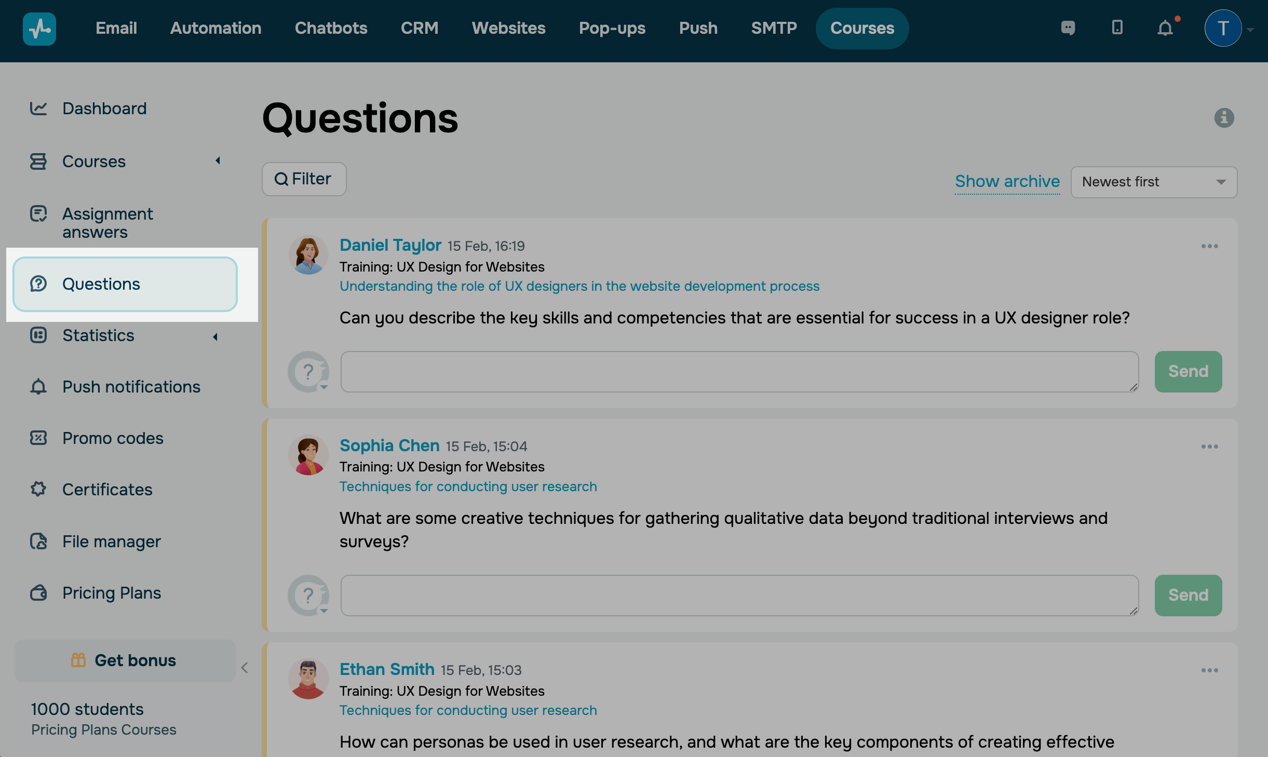The width and height of the screenshot is (1268, 757).
Task: Click Daniel Taylor's avatar thumbnail
Action: click(x=308, y=255)
